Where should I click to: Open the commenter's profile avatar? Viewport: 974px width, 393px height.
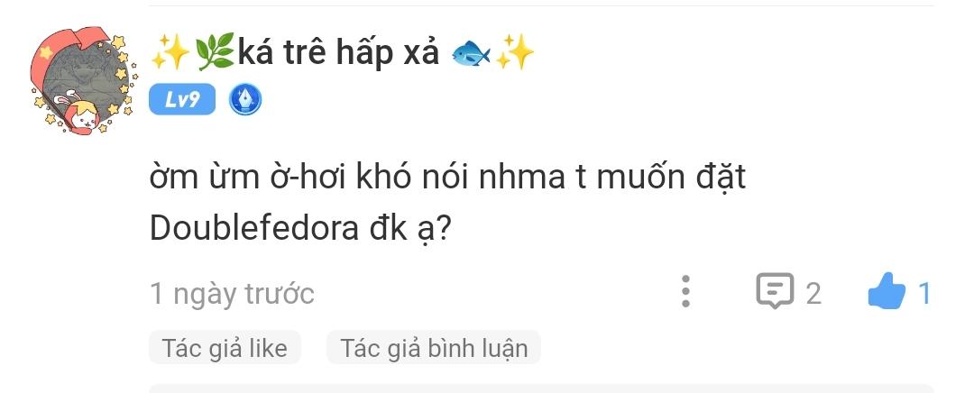point(83,81)
